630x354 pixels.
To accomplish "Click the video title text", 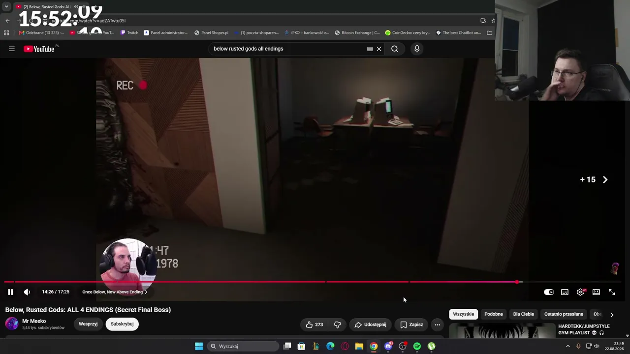I will pos(88,310).
